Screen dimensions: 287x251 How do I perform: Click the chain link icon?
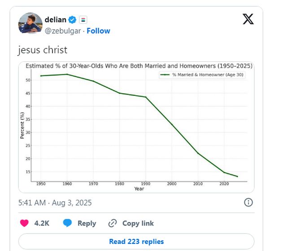pyautogui.click(x=113, y=223)
